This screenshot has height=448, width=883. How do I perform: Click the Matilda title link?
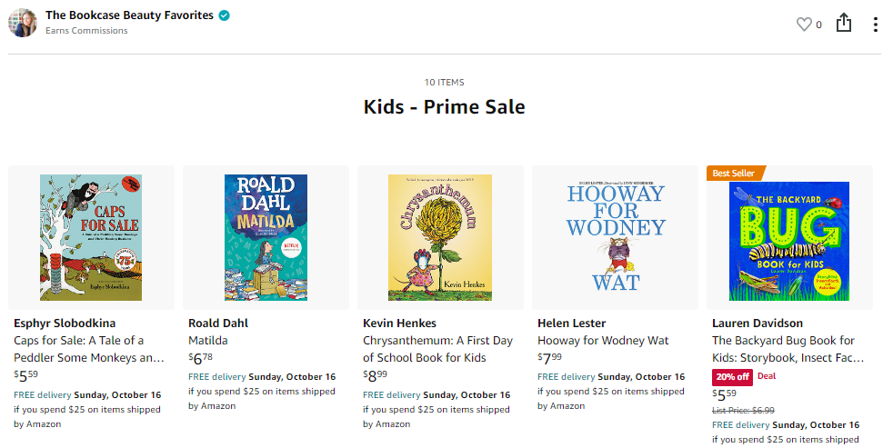[x=208, y=341]
